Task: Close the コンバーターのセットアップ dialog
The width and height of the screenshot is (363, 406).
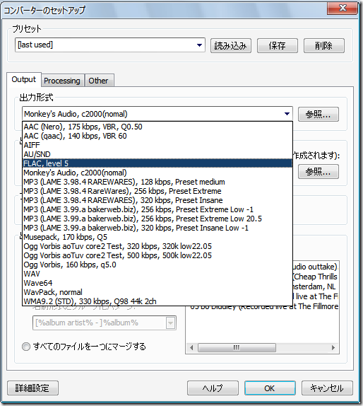Action: coord(343,8)
